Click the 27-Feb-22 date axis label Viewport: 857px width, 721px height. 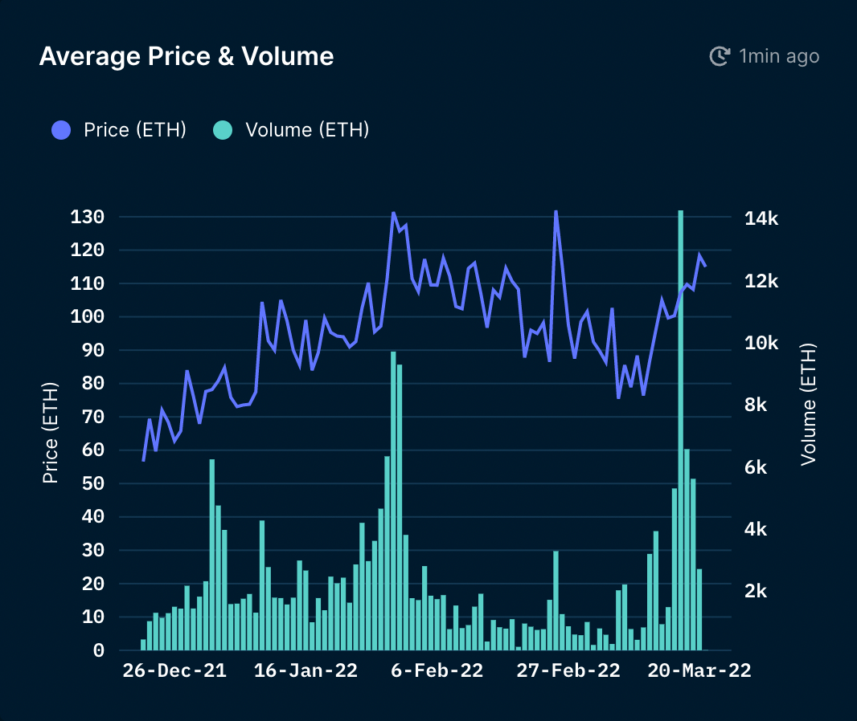point(568,671)
